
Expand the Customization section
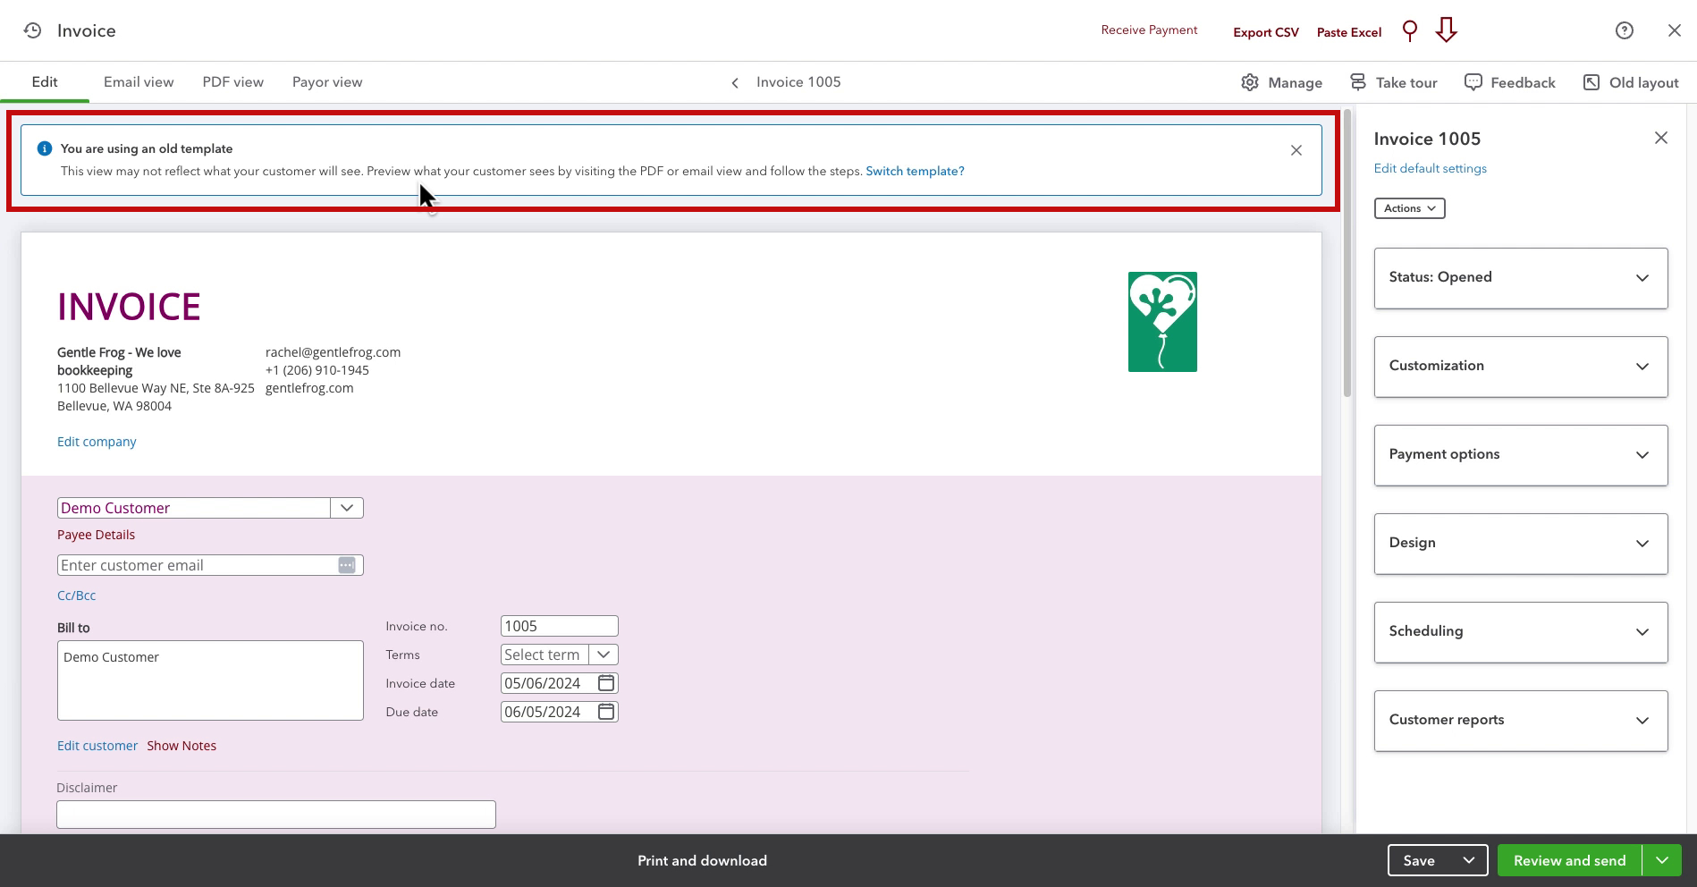[x=1521, y=367]
